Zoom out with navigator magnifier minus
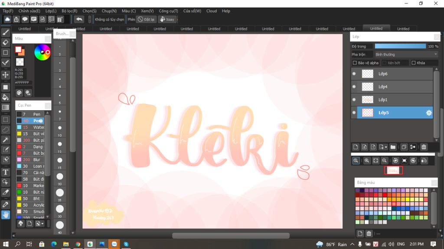This screenshot has width=444, height=249. 384,161
